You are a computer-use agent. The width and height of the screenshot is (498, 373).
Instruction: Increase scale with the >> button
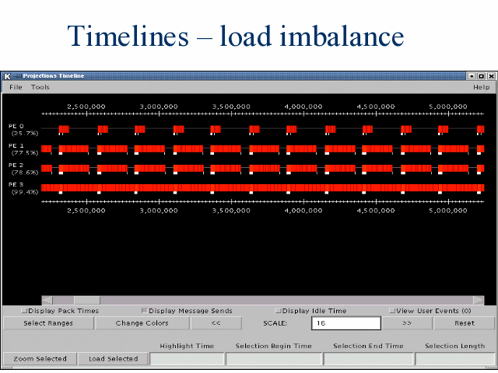(406, 323)
